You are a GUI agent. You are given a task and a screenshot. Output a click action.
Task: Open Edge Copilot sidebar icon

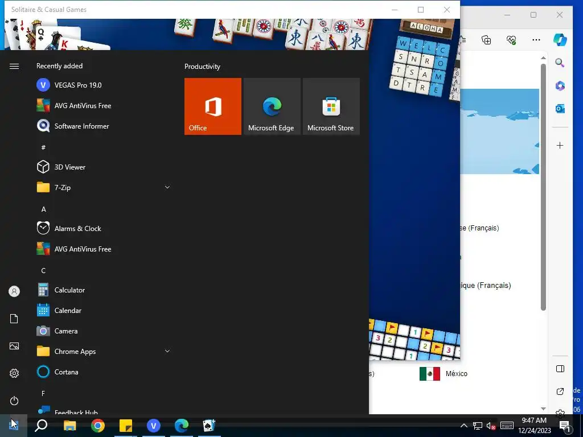pyautogui.click(x=560, y=39)
